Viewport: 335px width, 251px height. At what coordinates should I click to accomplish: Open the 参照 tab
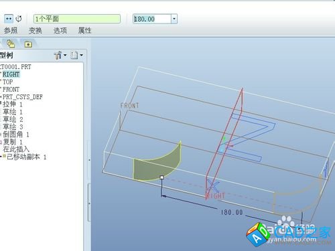[11, 31]
